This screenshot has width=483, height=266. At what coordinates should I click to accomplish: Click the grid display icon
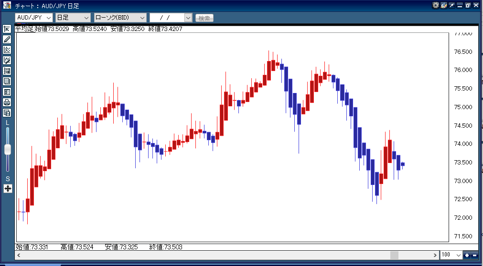[7, 81]
